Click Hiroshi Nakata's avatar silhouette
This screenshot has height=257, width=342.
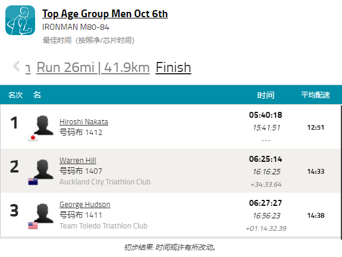tap(43, 125)
